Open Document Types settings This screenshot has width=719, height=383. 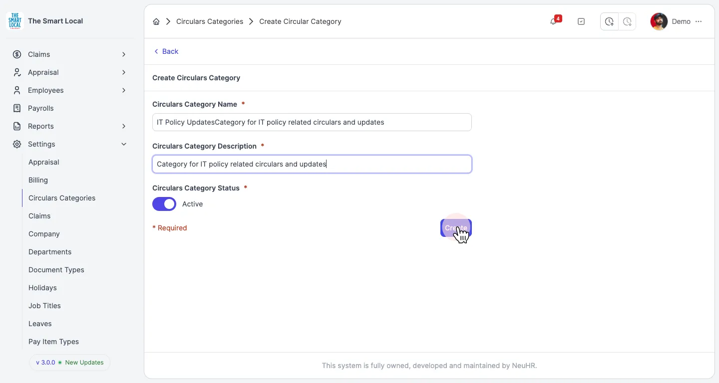56,270
